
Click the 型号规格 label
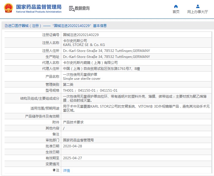pyautogui.click(x=52, y=91)
